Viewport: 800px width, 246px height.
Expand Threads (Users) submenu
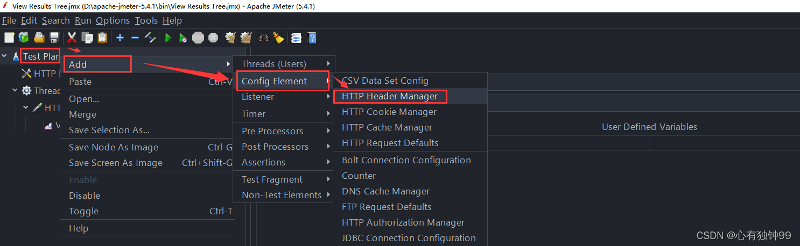tap(284, 64)
